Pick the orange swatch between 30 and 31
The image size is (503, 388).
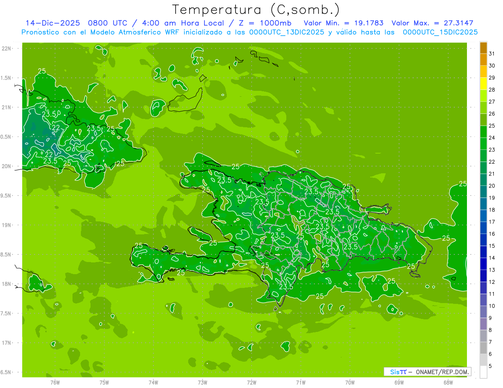(483, 60)
